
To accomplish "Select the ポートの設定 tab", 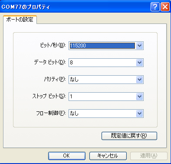I will pos(20,20).
